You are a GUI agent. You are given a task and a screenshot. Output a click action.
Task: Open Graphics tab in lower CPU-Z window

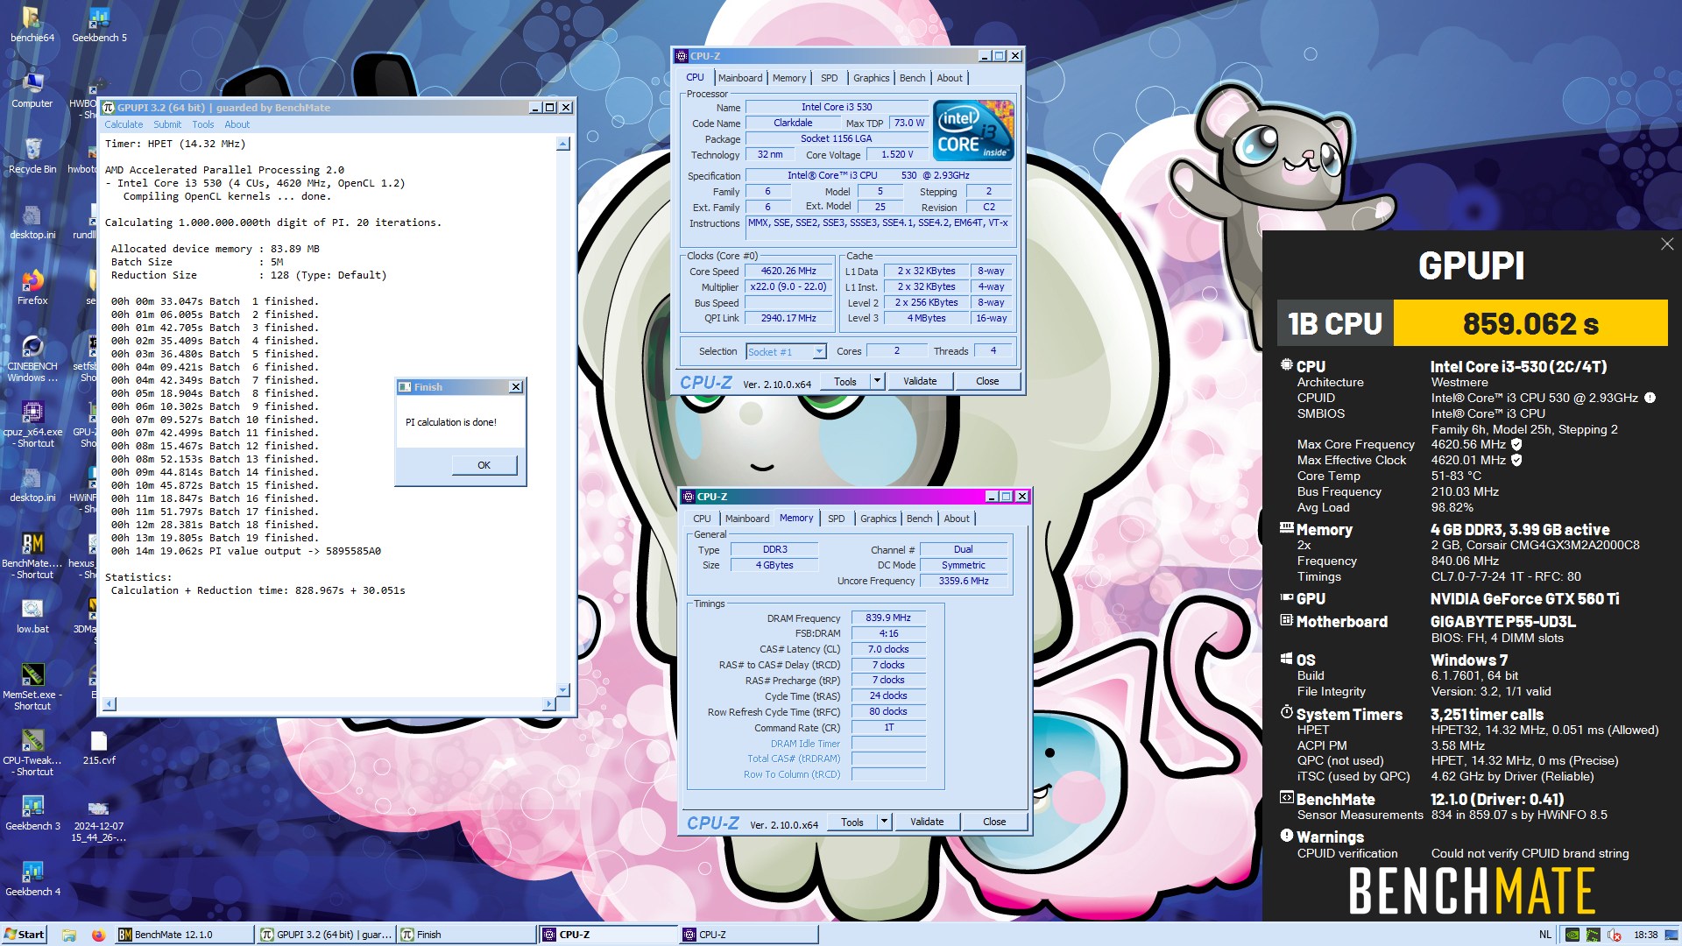click(878, 519)
